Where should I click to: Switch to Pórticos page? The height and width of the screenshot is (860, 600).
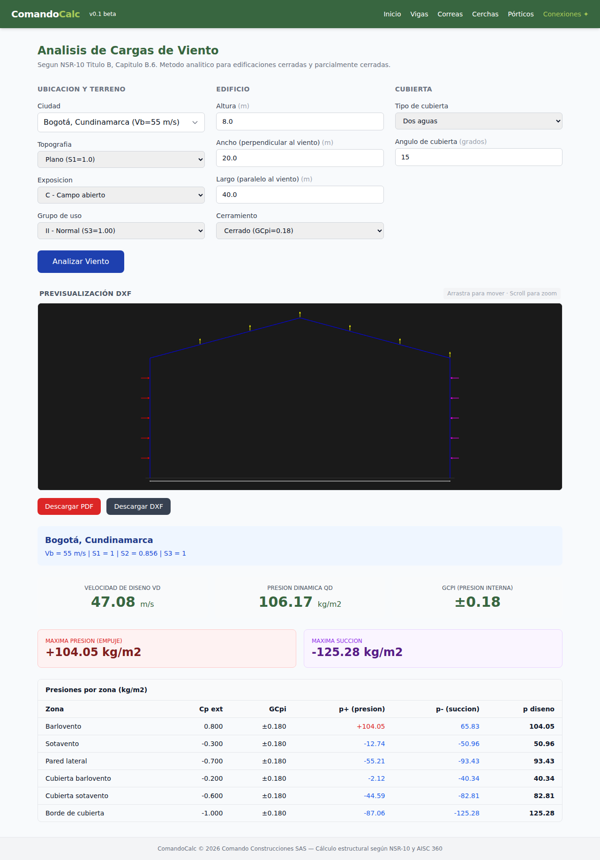[x=521, y=14]
